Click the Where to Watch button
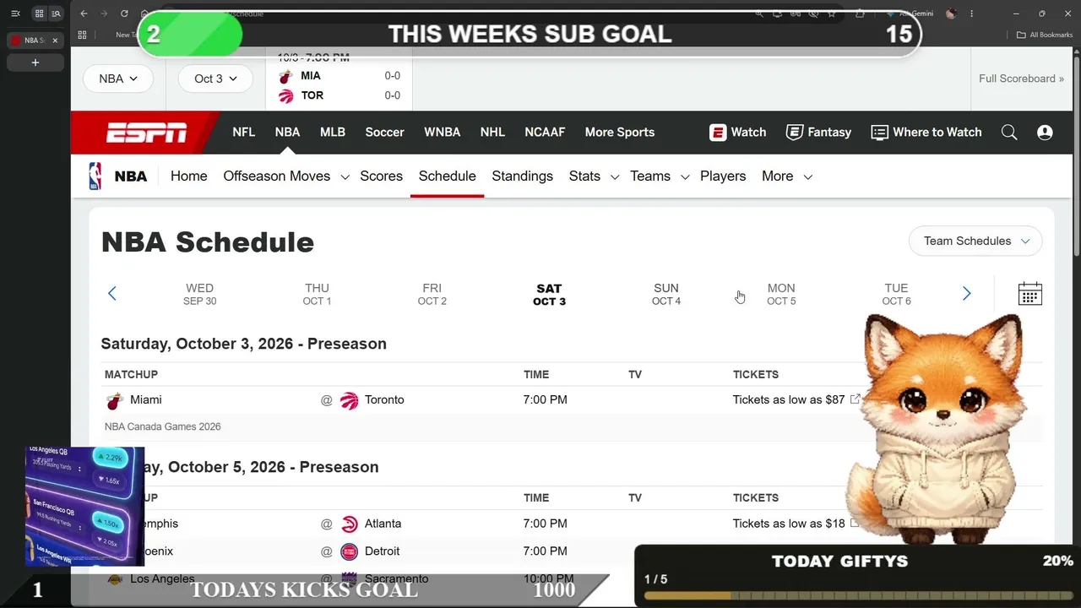Viewport: 1081px width, 608px height. 926,133
